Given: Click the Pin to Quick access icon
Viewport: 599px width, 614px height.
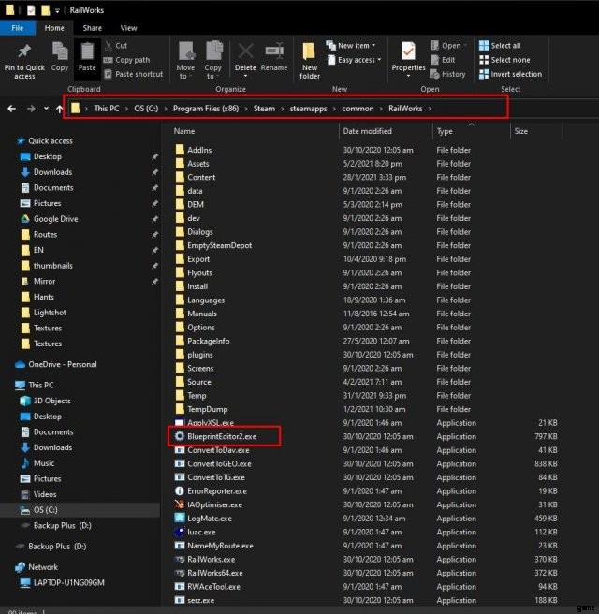Looking at the screenshot, I should 24,52.
